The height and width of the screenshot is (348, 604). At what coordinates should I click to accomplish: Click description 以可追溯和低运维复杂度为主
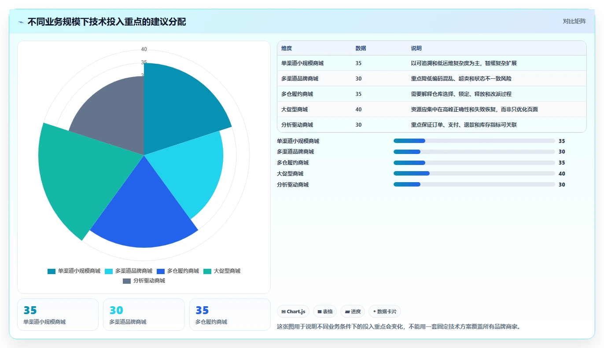point(446,63)
